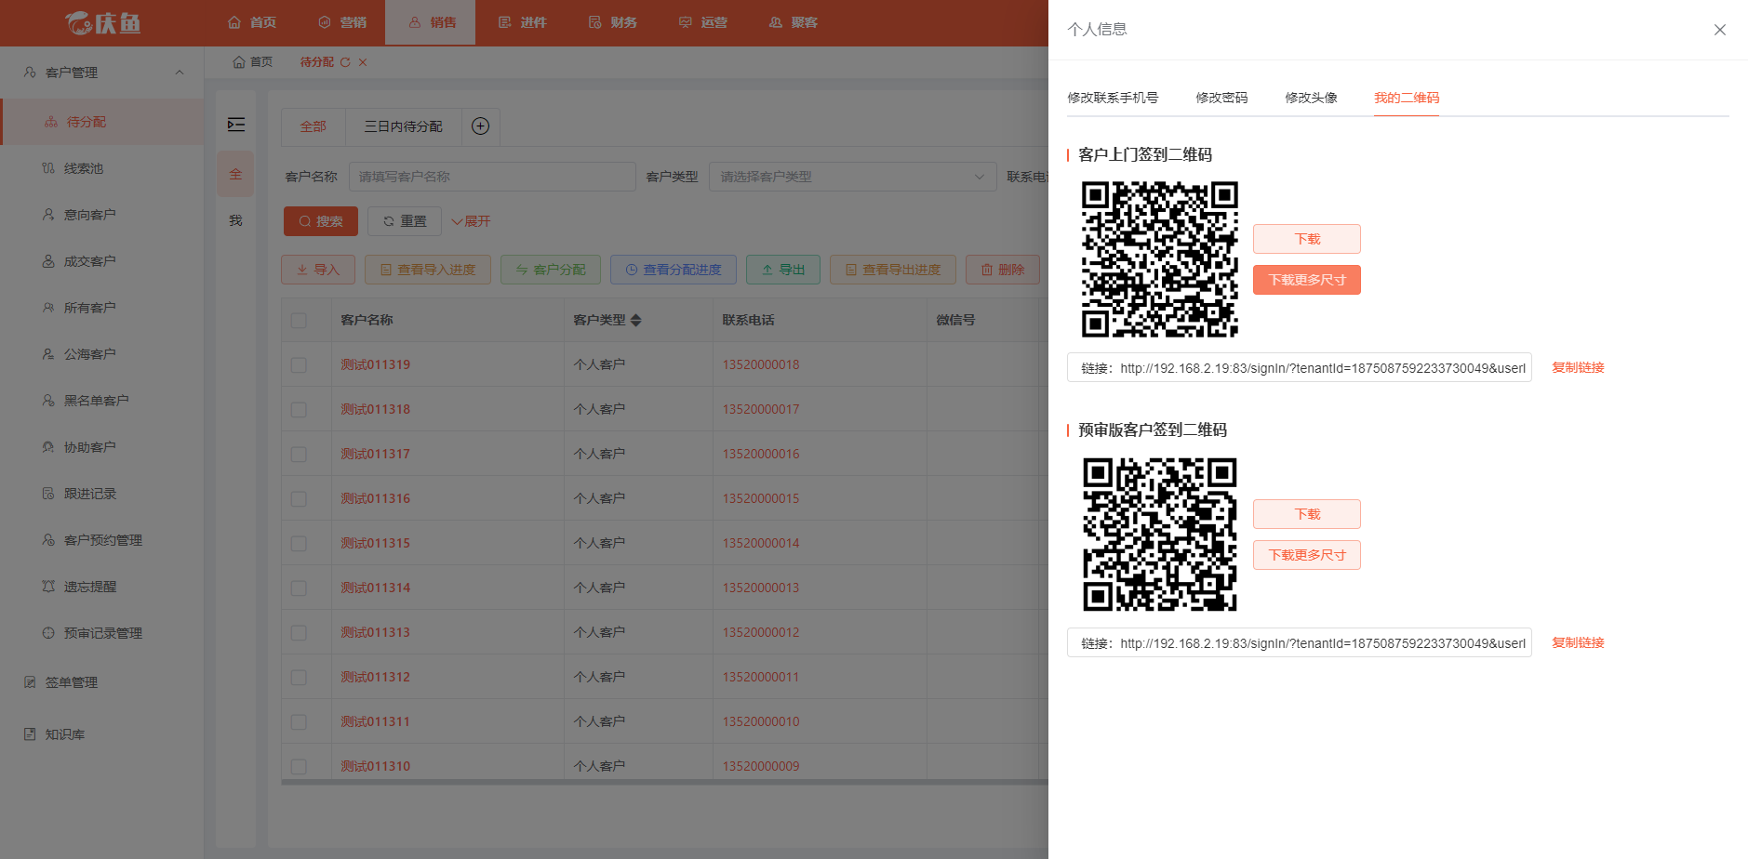Close the 个人信息 drawer panel

[x=1719, y=30]
